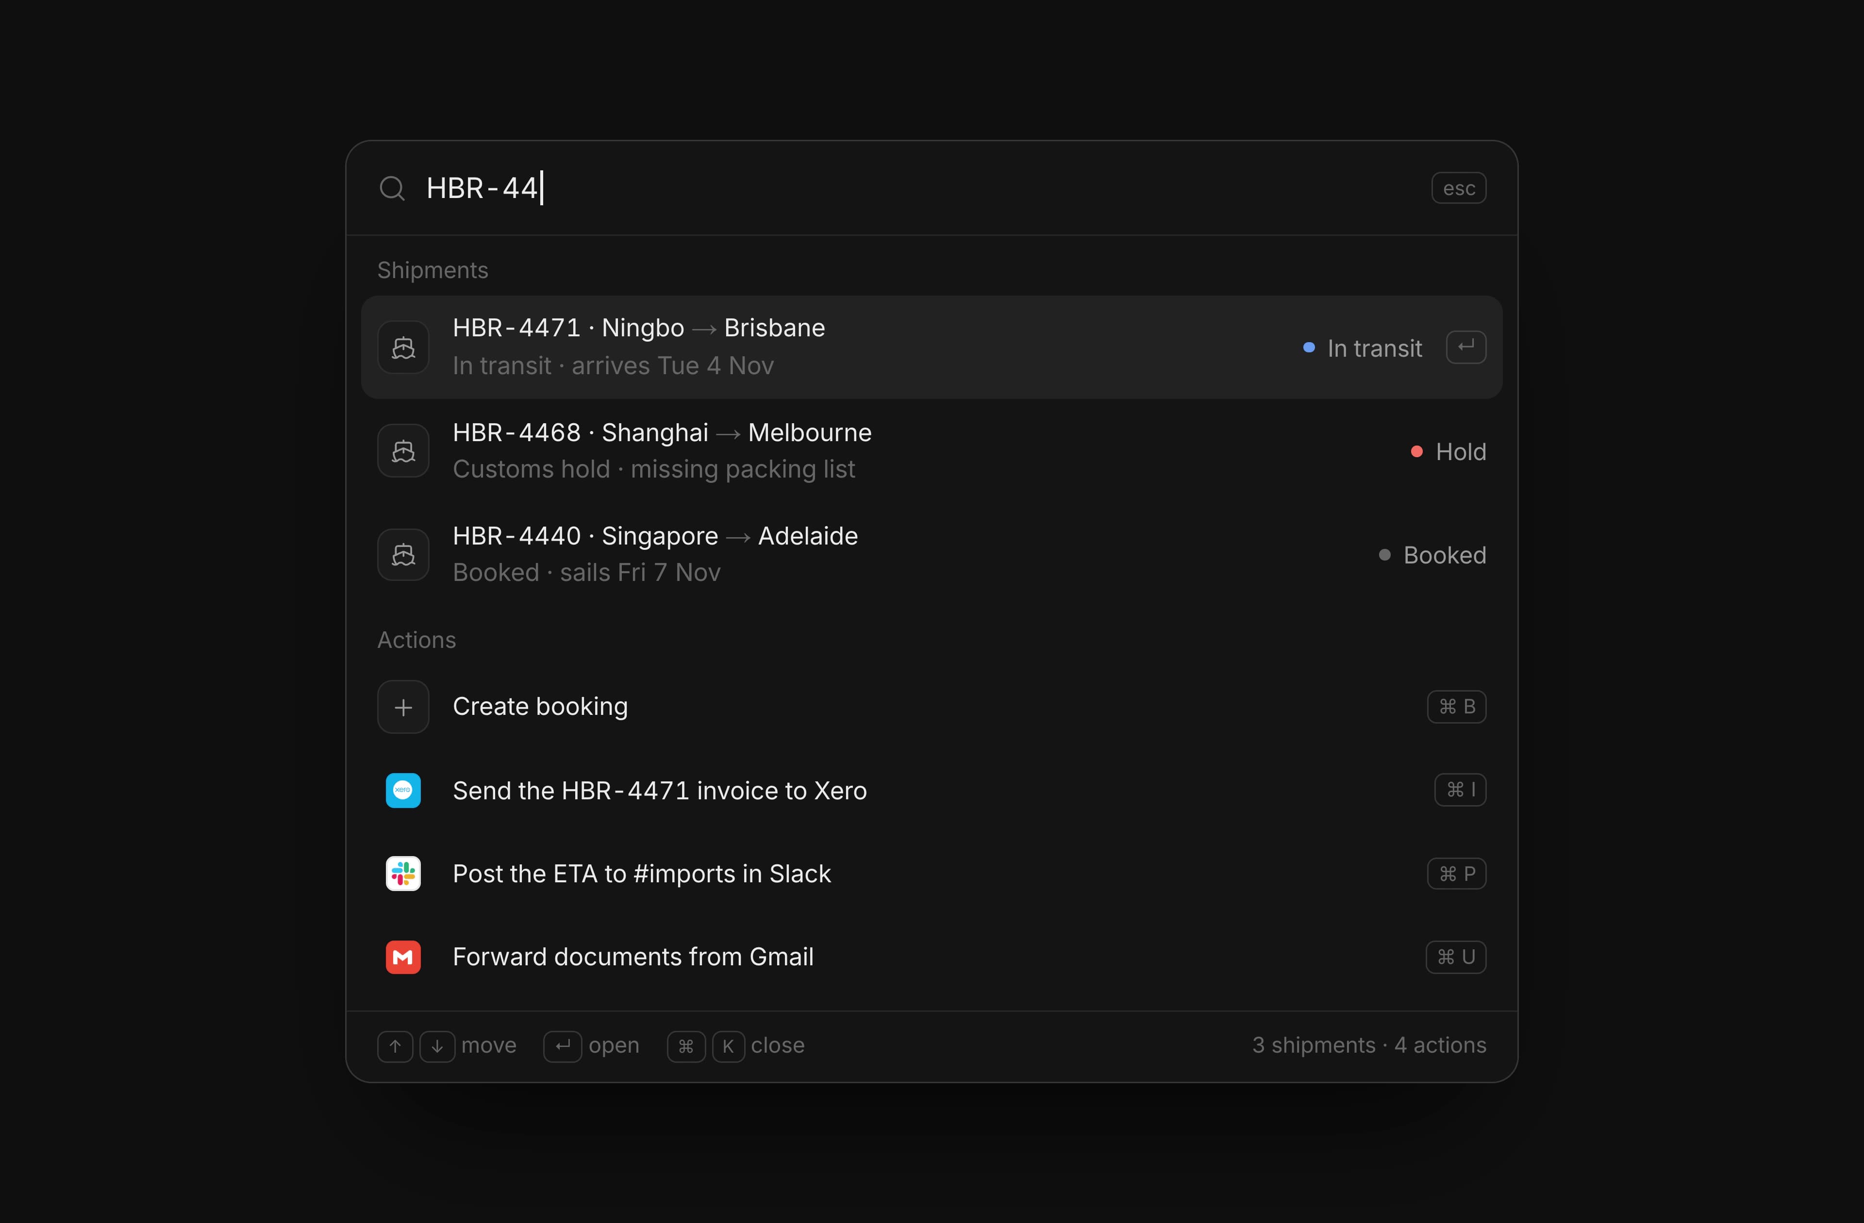The height and width of the screenshot is (1223, 1864).
Task: Click the search magnifier icon
Action: [392, 189]
